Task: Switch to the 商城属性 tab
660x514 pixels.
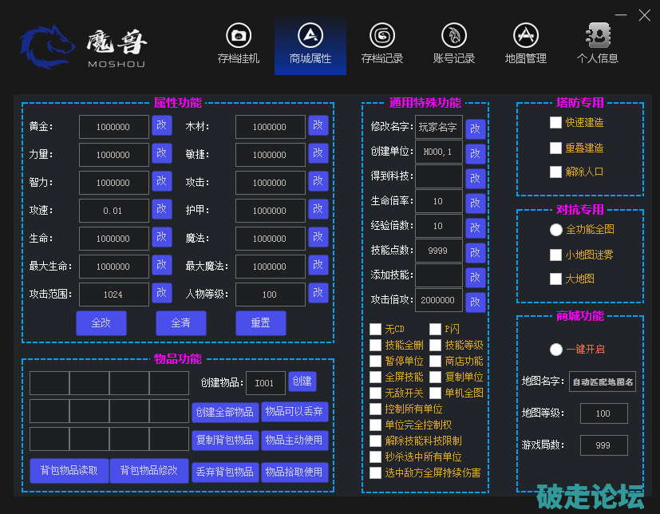Action: coord(310,45)
